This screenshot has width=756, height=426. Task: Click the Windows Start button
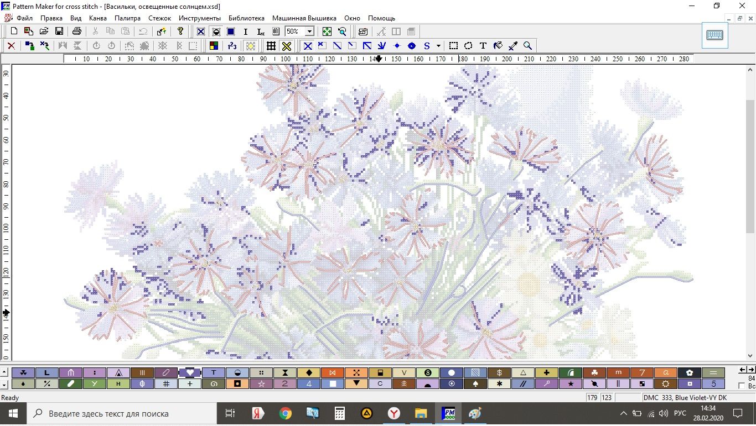(x=12, y=413)
